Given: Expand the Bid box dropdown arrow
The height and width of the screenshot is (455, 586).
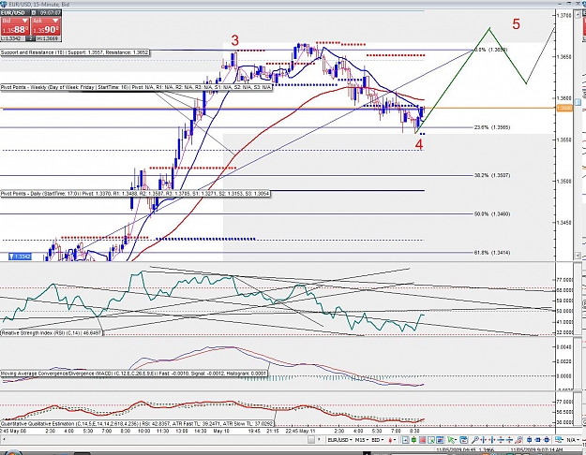Looking at the screenshot, I should click(x=25, y=21).
